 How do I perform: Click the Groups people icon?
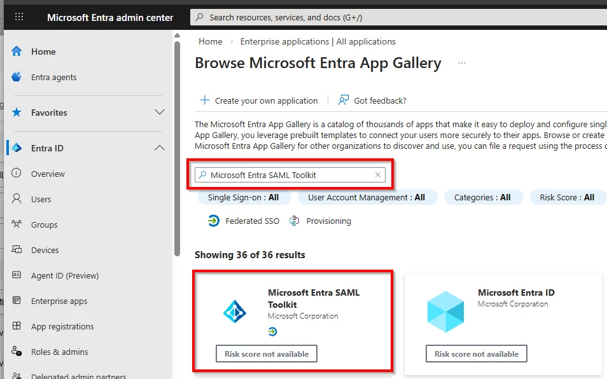[x=17, y=224]
